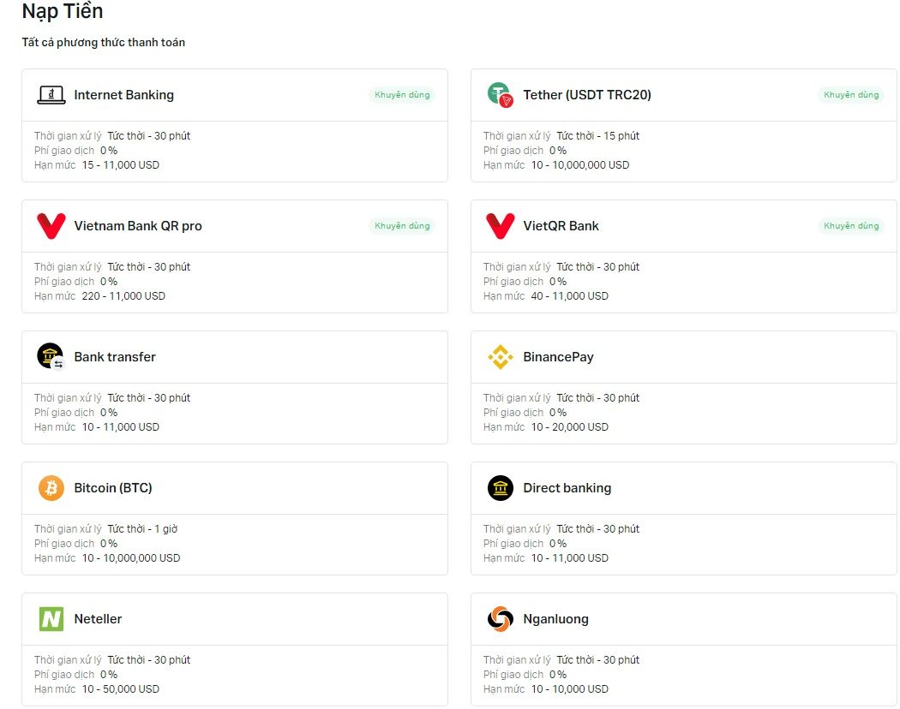This screenshot has width=900, height=709.
Task: Select the Internet Banking payment method
Action: (x=235, y=126)
